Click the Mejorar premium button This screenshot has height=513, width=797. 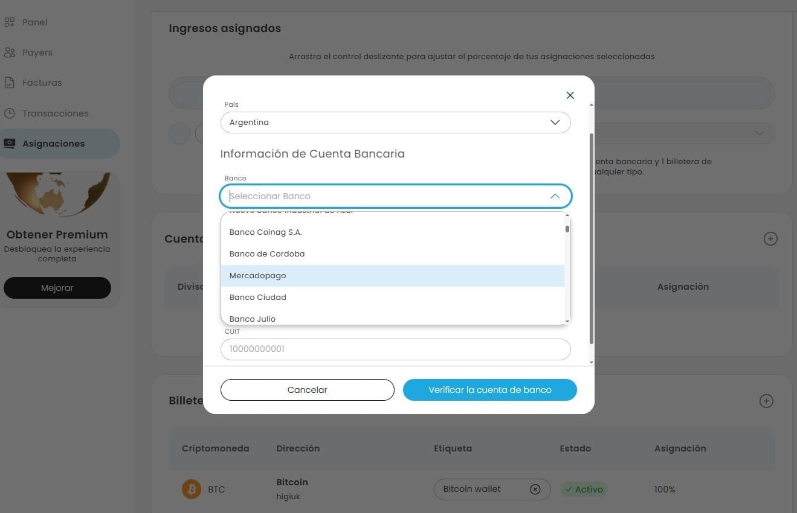pyautogui.click(x=57, y=288)
